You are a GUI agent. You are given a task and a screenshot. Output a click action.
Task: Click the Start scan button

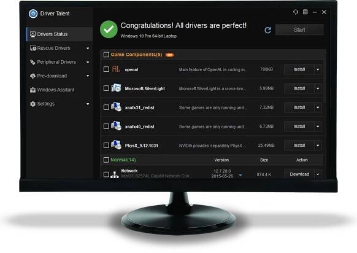299,29
